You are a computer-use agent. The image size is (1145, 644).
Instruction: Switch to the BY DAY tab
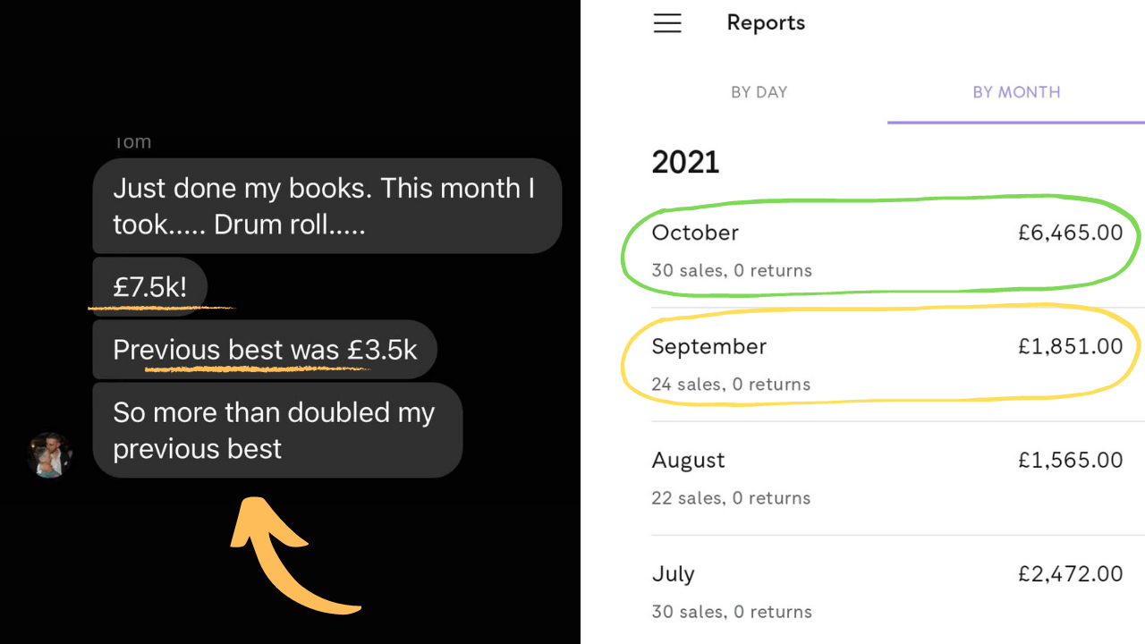coord(759,92)
